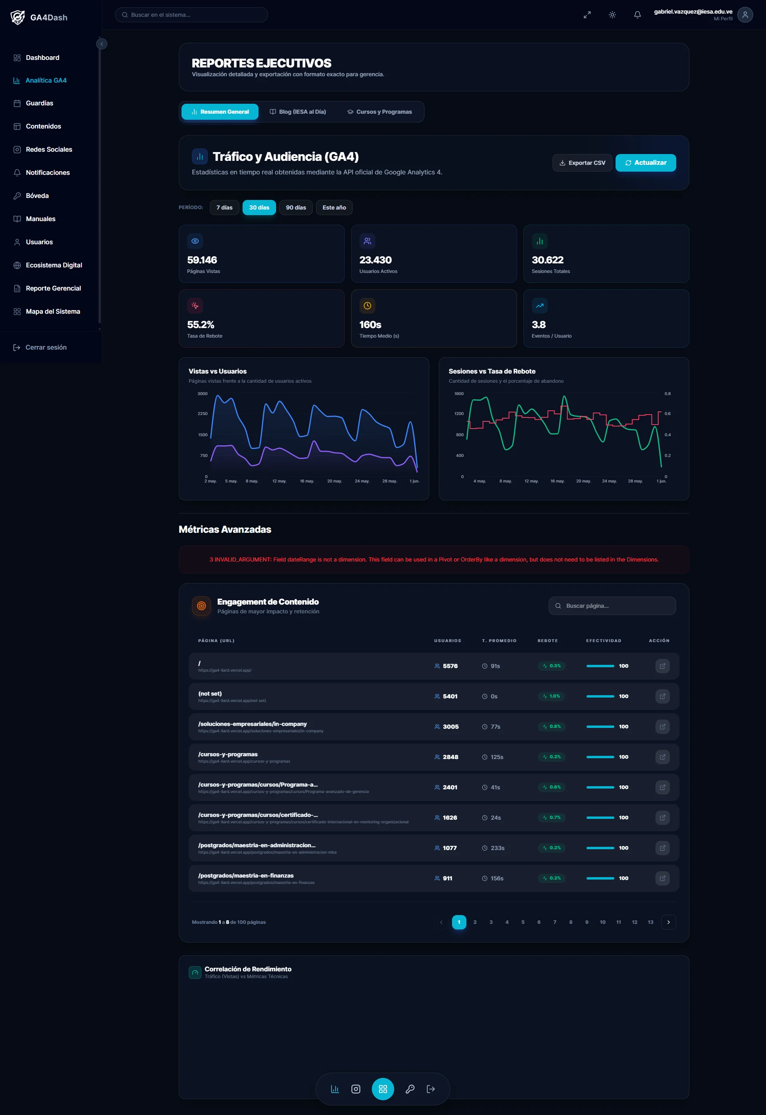The height and width of the screenshot is (1115, 766).
Task: Go to page 5 of results
Action: pyautogui.click(x=523, y=922)
